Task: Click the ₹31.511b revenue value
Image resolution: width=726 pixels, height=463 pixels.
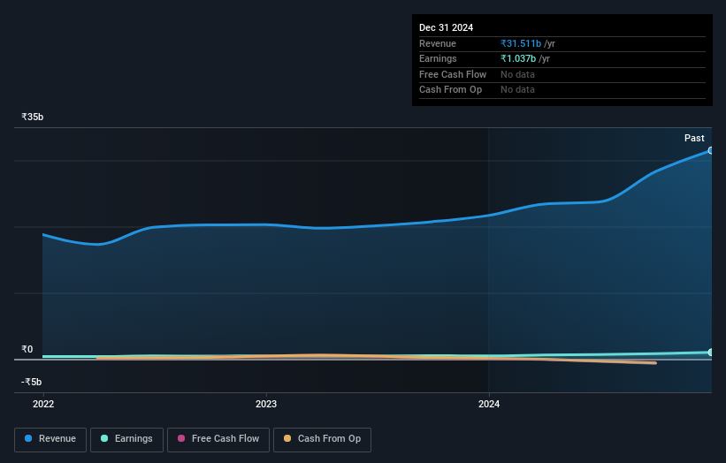Action: pos(521,43)
